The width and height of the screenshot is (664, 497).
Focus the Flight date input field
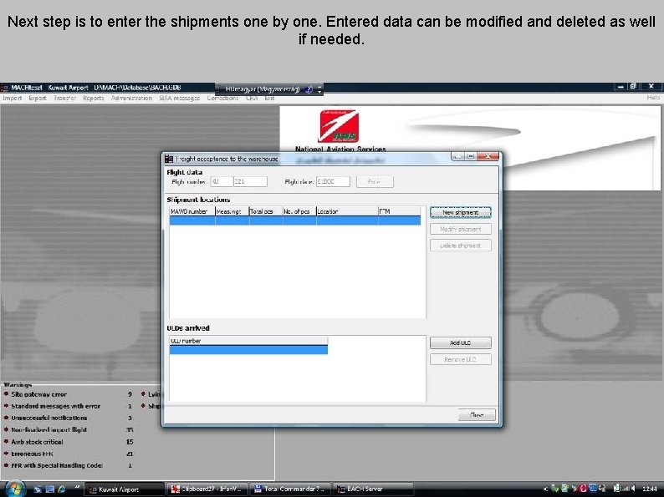point(333,181)
